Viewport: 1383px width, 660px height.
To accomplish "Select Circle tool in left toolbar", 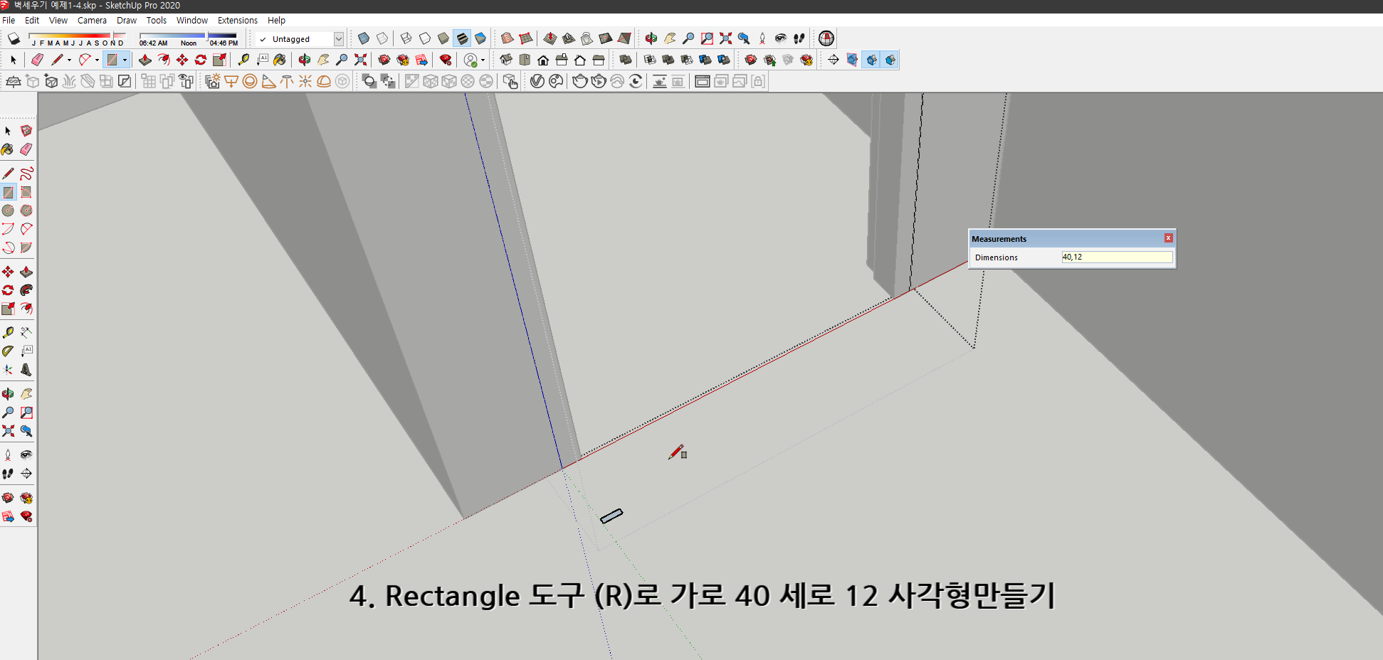I will tap(8, 211).
